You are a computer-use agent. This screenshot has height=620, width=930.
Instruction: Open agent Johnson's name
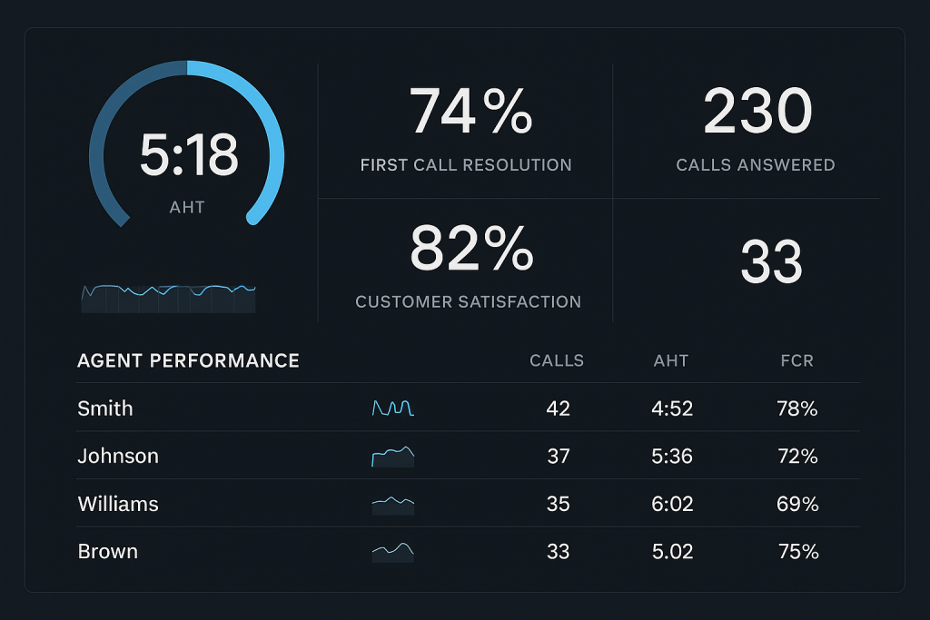coord(118,456)
